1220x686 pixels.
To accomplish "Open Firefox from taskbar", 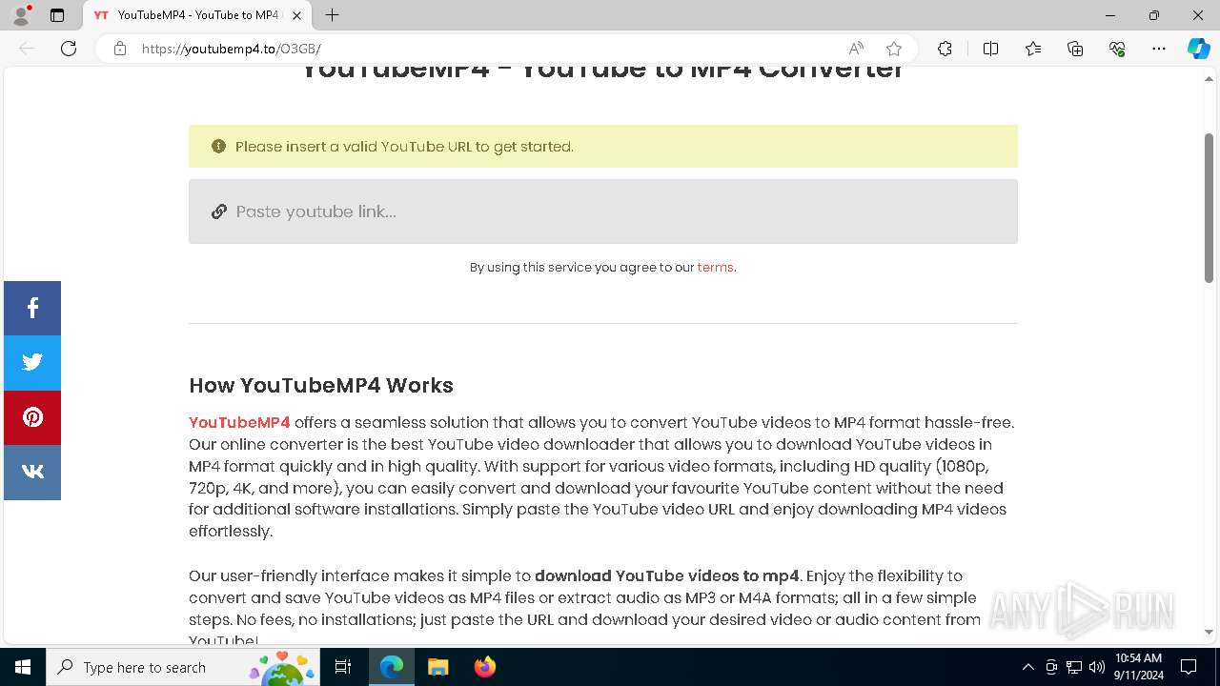I will point(484,667).
